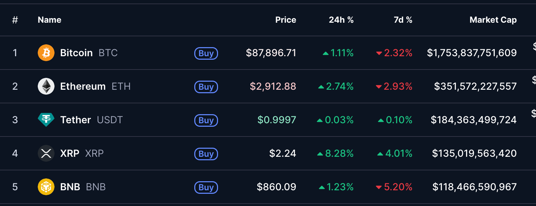Image resolution: width=536 pixels, height=206 pixels.
Task: Click the BNB coin logo
Action: pyautogui.click(x=46, y=187)
